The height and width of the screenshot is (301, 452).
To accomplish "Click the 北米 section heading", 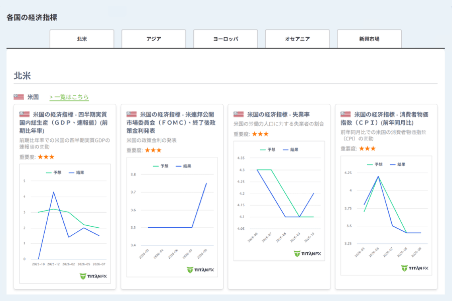I will pyautogui.click(x=22, y=75).
